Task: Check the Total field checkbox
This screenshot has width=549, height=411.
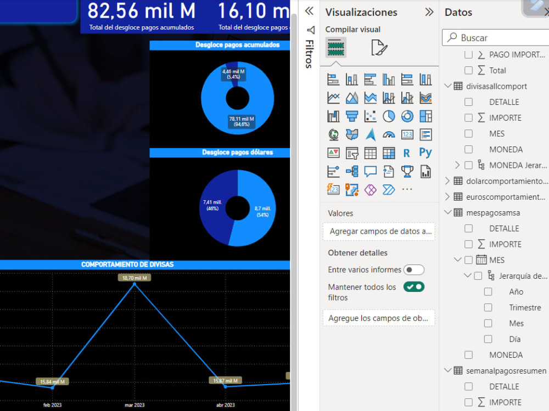Action: (x=468, y=70)
